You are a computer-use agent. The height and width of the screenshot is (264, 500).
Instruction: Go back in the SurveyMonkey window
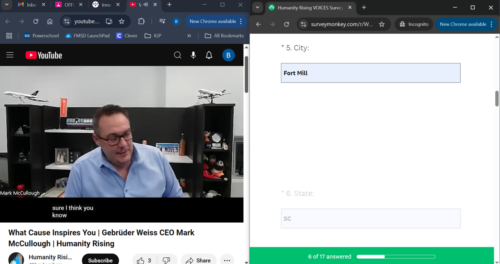258,24
